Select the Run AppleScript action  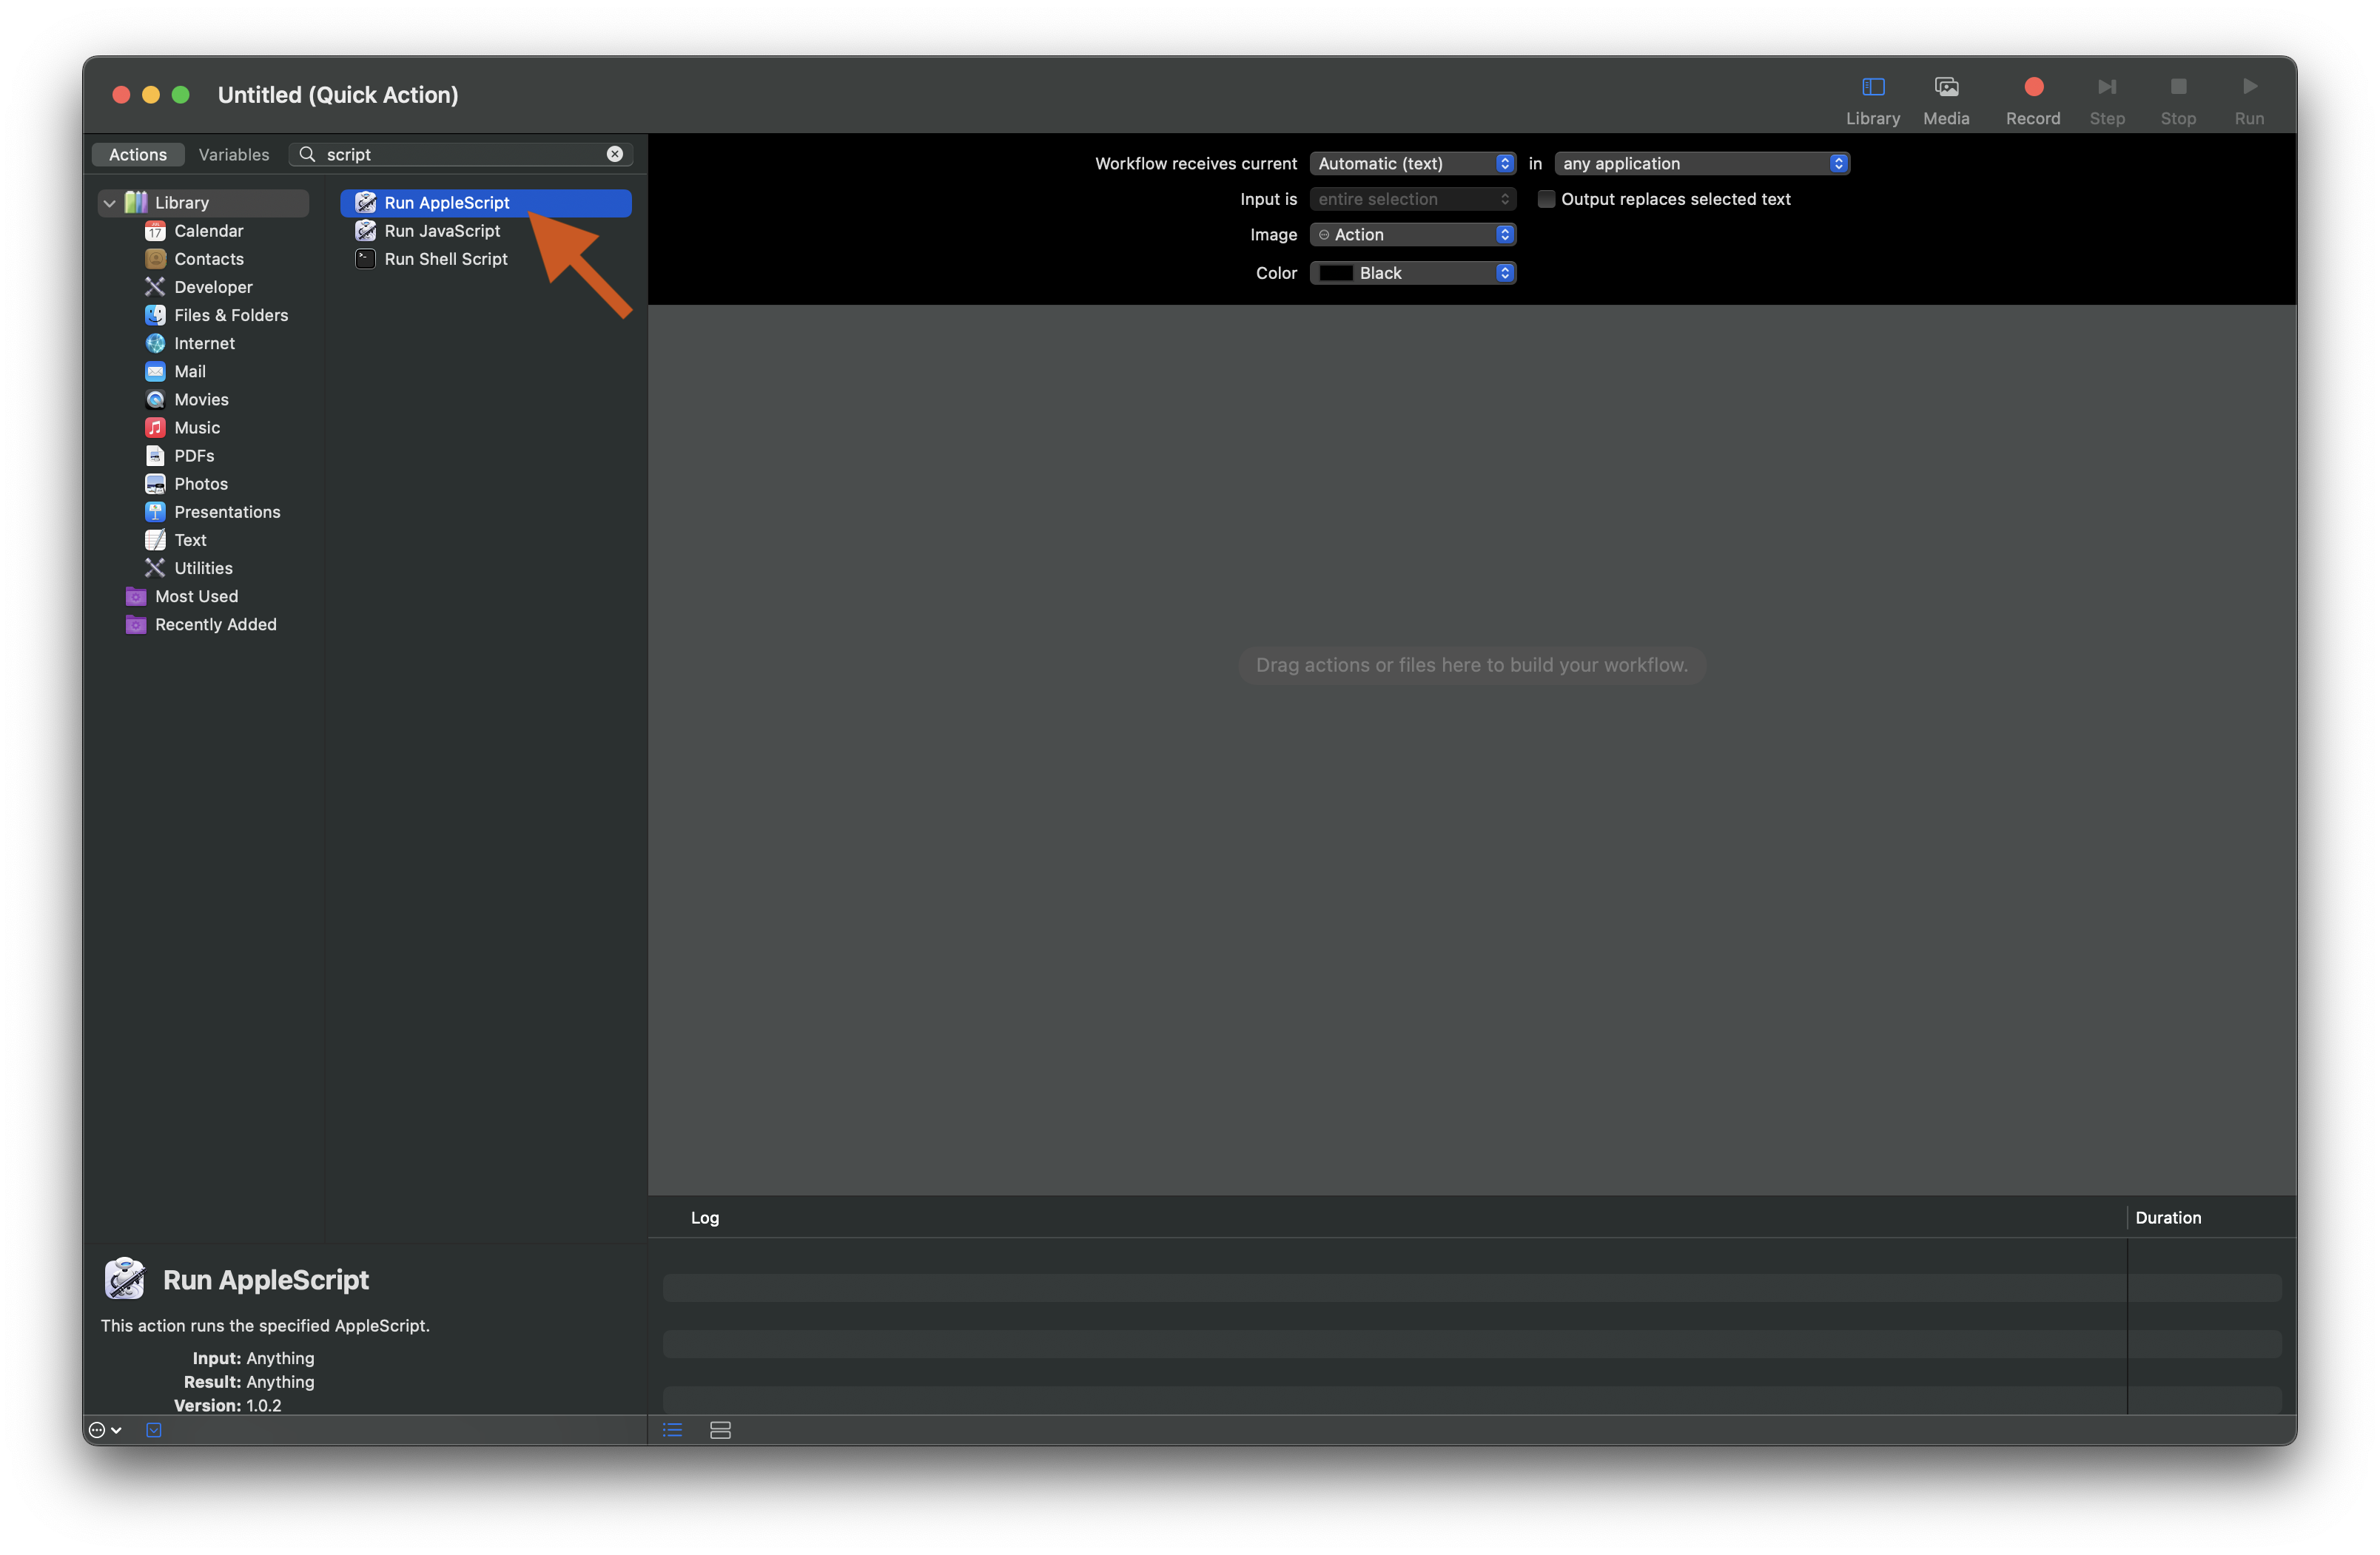[x=447, y=202]
